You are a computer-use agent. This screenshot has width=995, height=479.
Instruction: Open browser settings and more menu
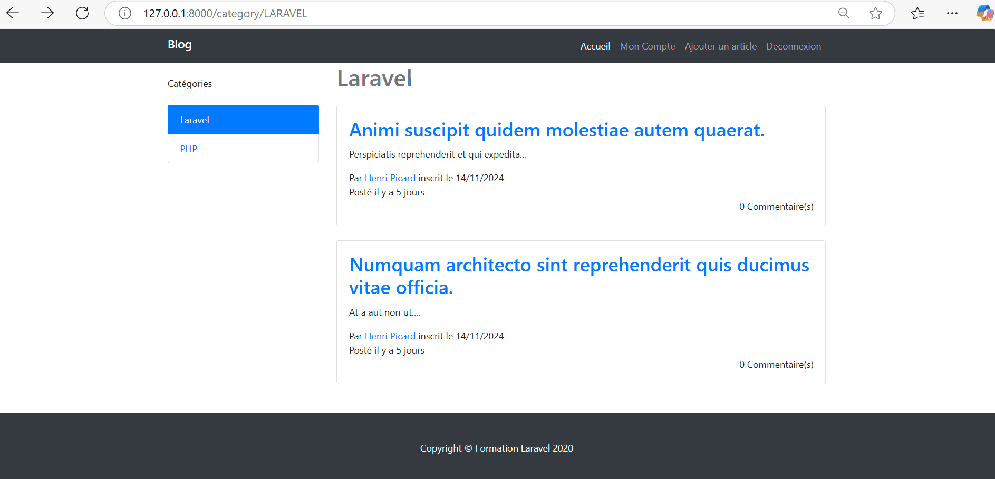(952, 13)
